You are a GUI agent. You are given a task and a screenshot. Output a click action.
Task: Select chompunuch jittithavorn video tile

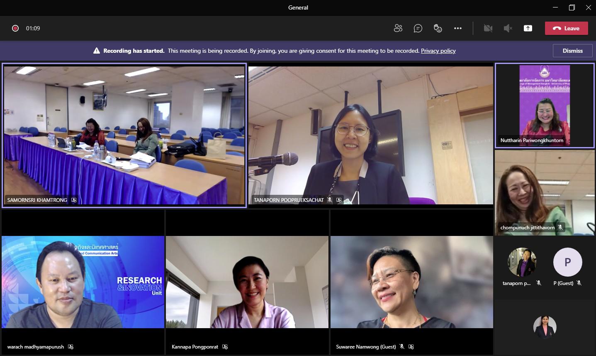tap(545, 193)
